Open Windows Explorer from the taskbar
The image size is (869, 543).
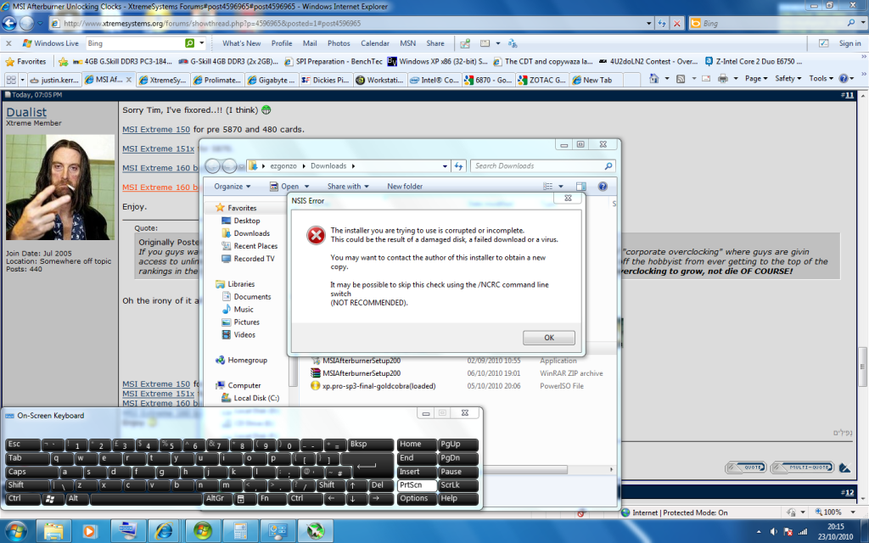pyautogui.click(x=53, y=531)
